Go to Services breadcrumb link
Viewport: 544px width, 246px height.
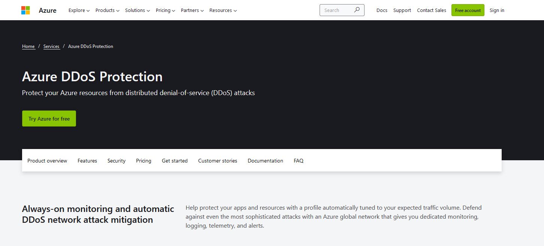click(52, 46)
